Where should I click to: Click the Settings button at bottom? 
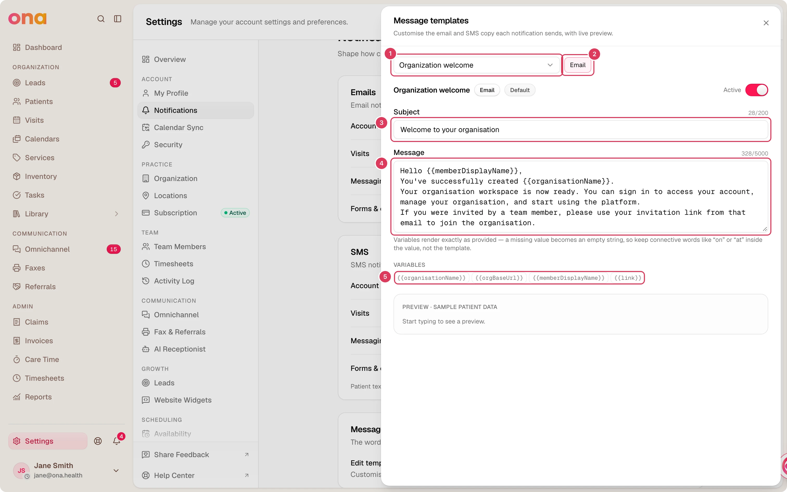(48, 441)
